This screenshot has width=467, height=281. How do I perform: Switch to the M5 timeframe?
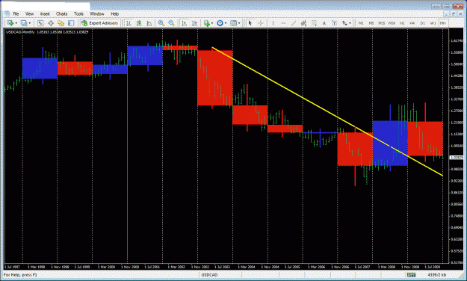(x=371, y=23)
